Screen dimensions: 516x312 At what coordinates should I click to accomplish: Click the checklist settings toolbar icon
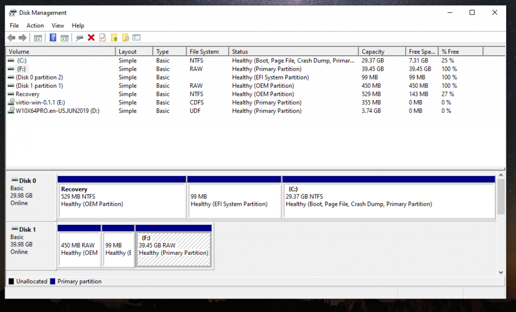(x=137, y=38)
